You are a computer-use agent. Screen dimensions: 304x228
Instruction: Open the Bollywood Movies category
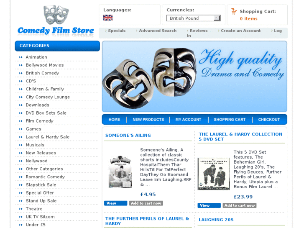point(45,65)
